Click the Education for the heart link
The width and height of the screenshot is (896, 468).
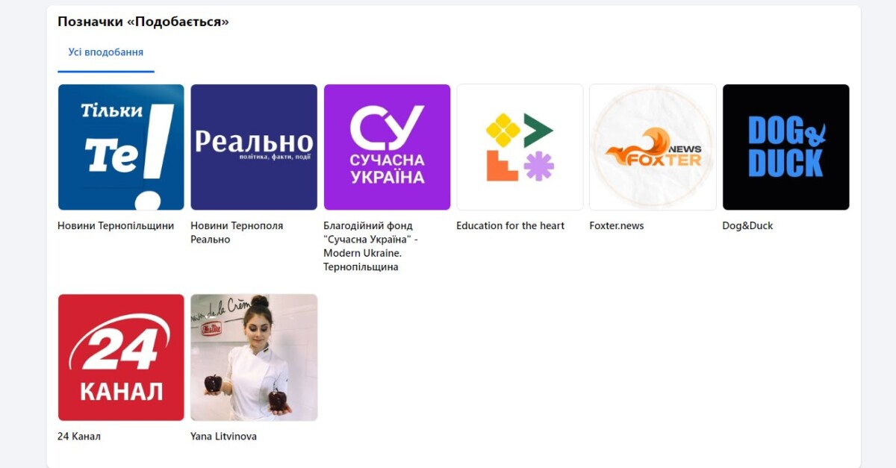[511, 225]
